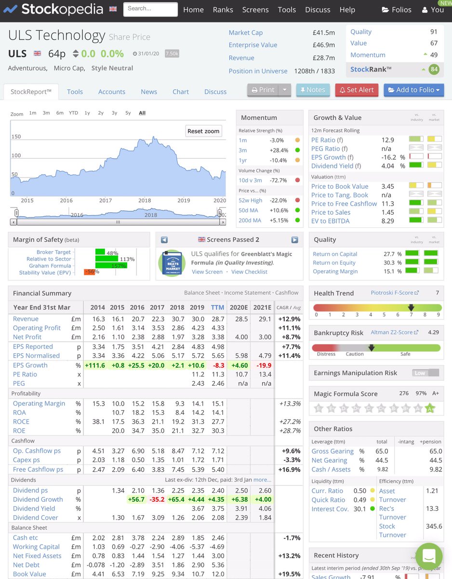Image resolution: width=452 pixels, height=579 pixels.
Task: Click the up/down price change arrows icon
Action: click(76, 54)
